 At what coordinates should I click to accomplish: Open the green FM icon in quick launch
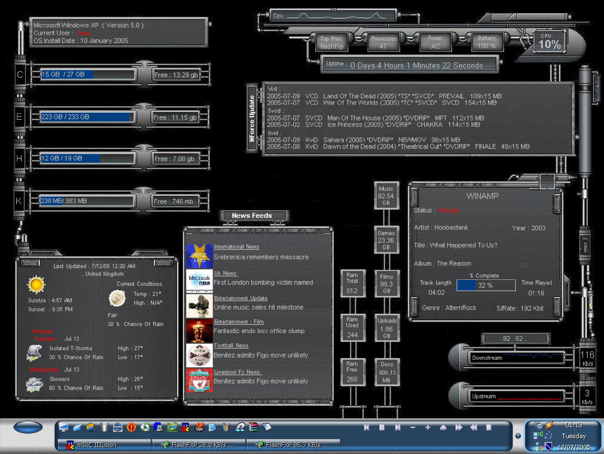tap(172, 427)
